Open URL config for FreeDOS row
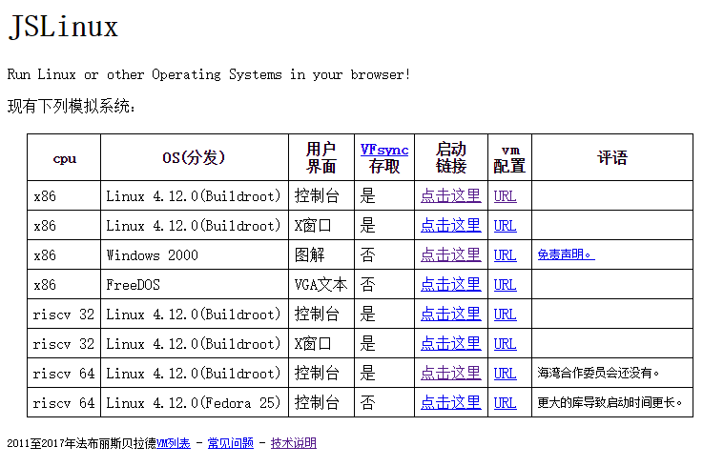This screenshot has width=724, height=467. (506, 285)
